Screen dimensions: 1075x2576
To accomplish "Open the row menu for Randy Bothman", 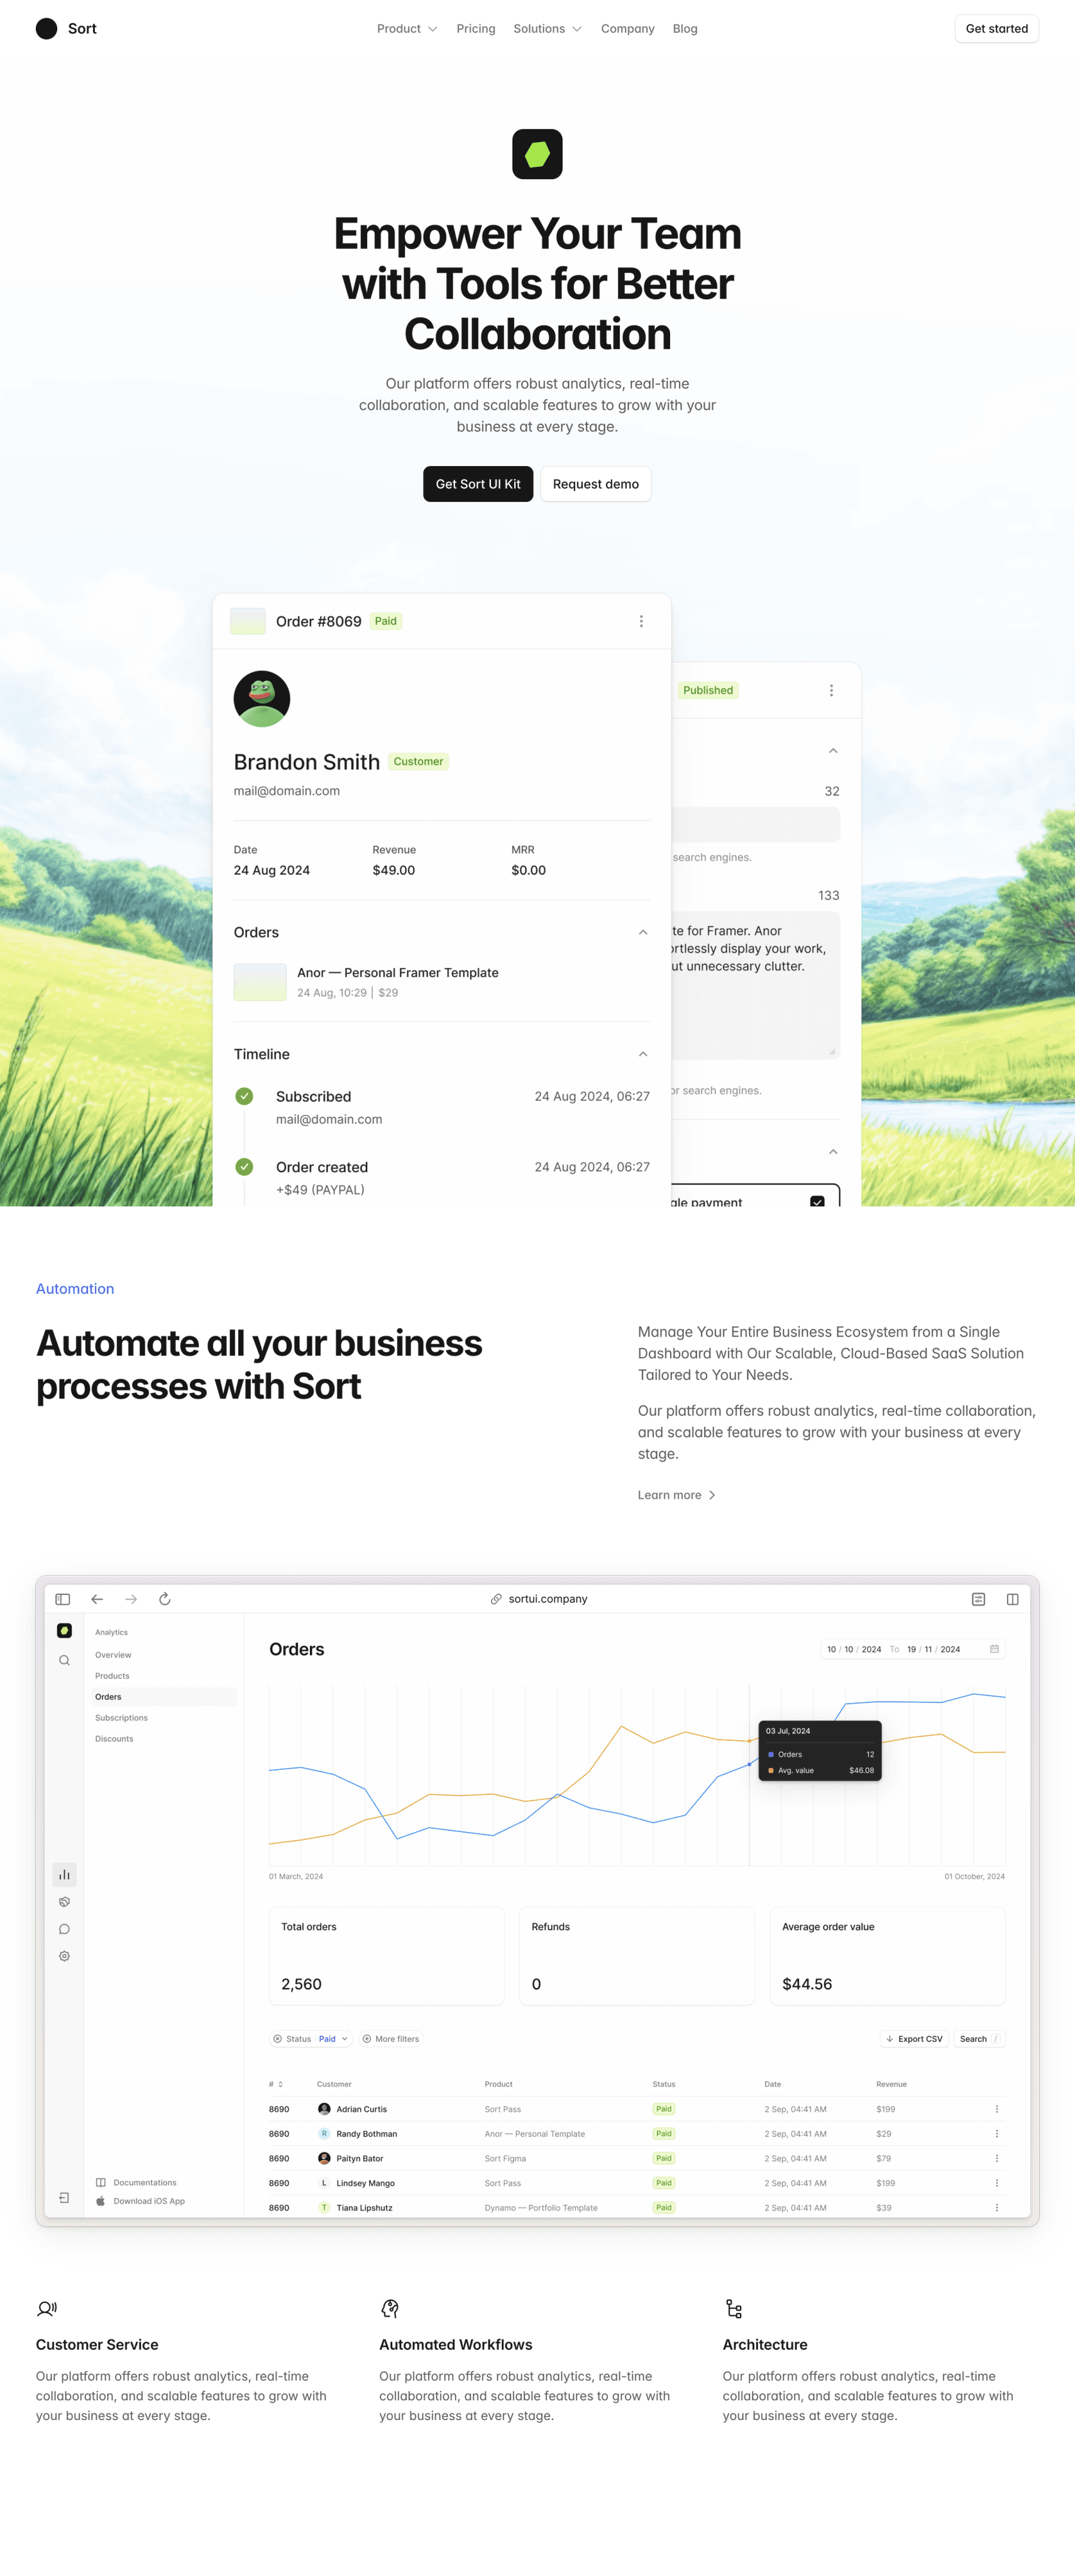I will [x=996, y=2134].
